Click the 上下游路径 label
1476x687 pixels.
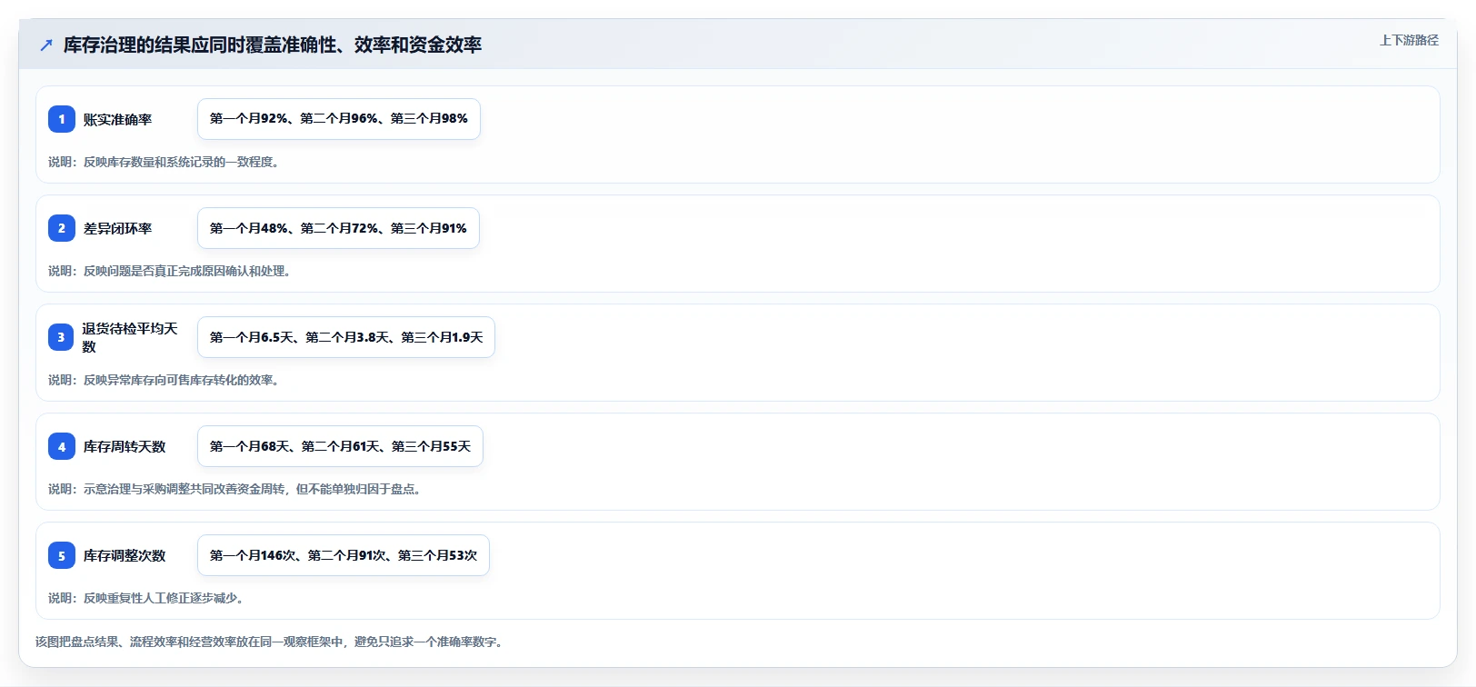[1409, 40]
